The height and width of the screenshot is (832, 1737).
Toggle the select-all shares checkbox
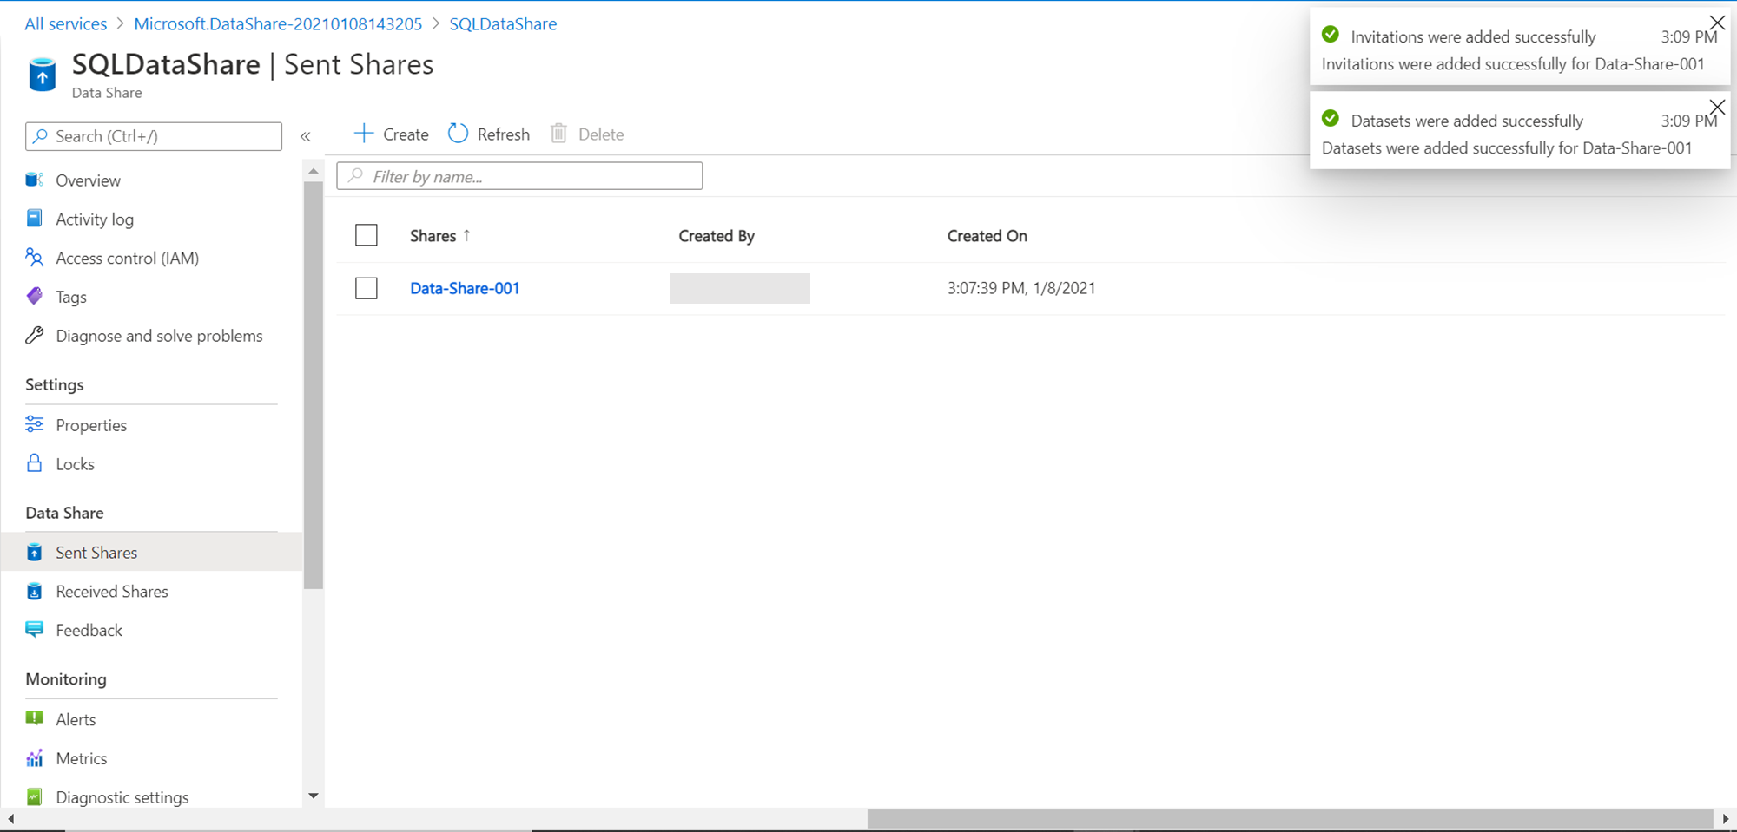point(367,235)
